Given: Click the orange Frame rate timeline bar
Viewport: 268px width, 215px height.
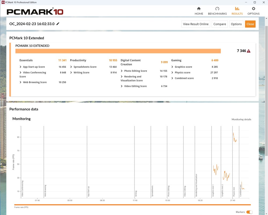Looking at the screenshot, I should (132, 205).
